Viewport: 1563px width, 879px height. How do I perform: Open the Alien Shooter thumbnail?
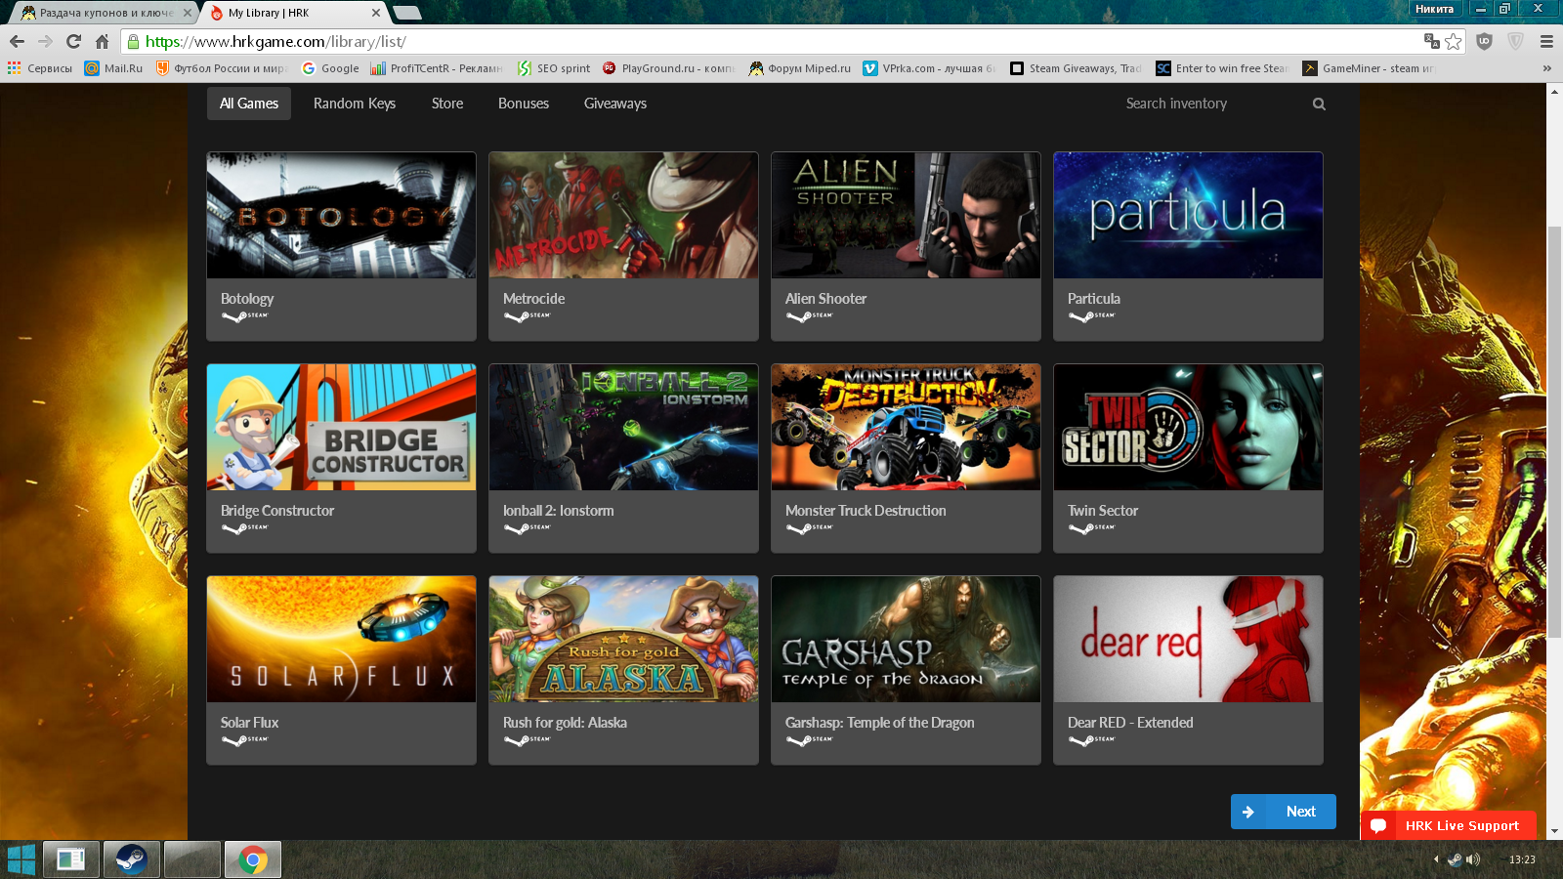tap(907, 215)
